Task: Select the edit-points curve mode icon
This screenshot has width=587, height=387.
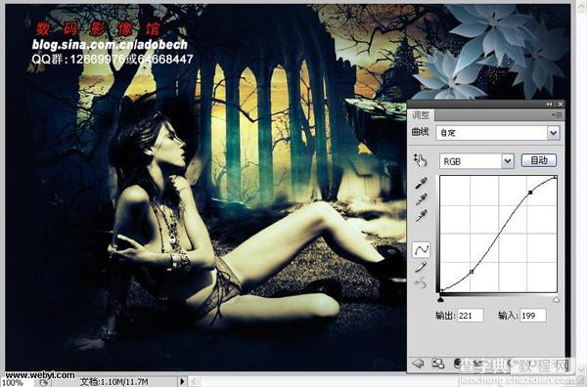Action: [421, 250]
